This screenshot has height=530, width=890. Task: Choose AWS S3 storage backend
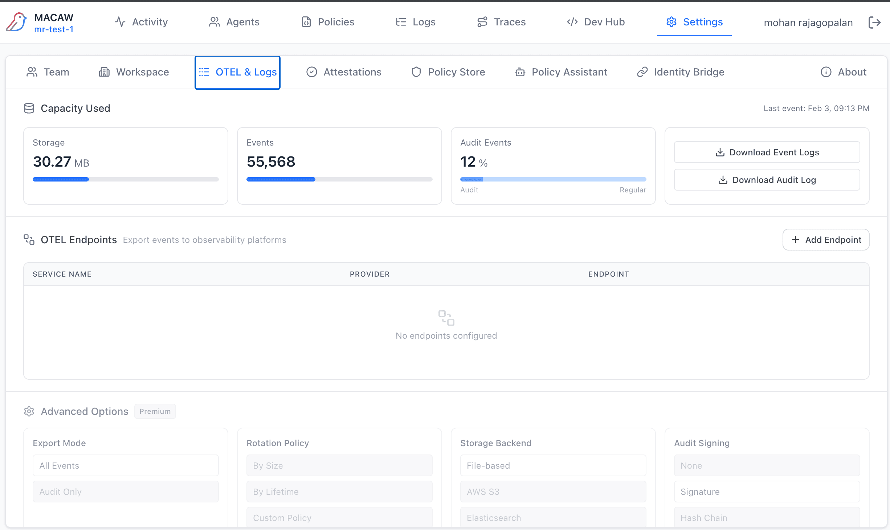pyautogui.click(x=553, y=492)
